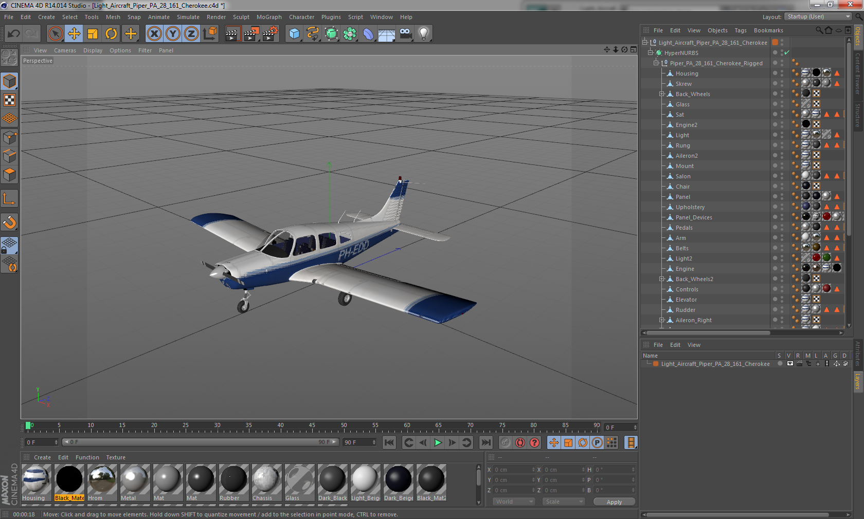Expand the Back_Wheels2 object
Image resolution: width=864 pixels, height=519 pixels.
(662, 279)
